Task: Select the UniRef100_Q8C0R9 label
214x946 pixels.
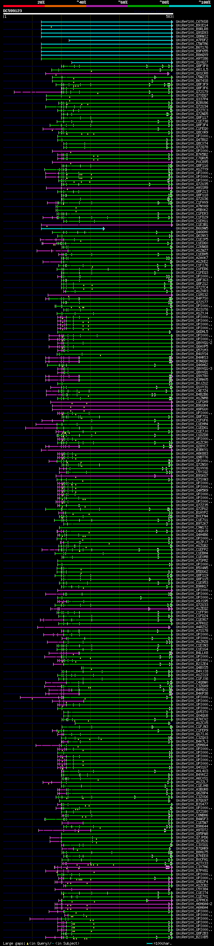Action: [192, 132]
